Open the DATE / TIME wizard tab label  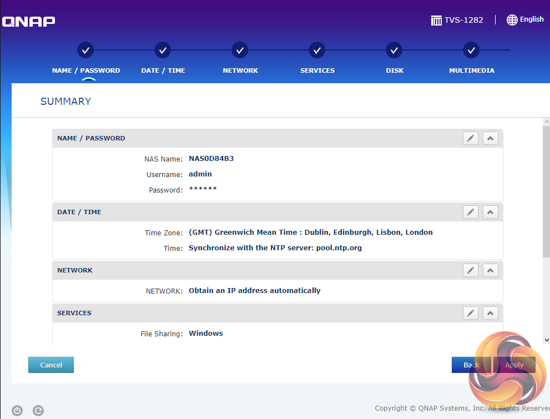click(163, 70)
